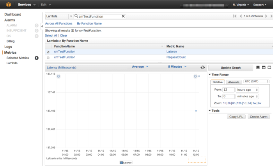
Task: Open the N. Virginia region dropdown
Action: click(x=241, y=5)
